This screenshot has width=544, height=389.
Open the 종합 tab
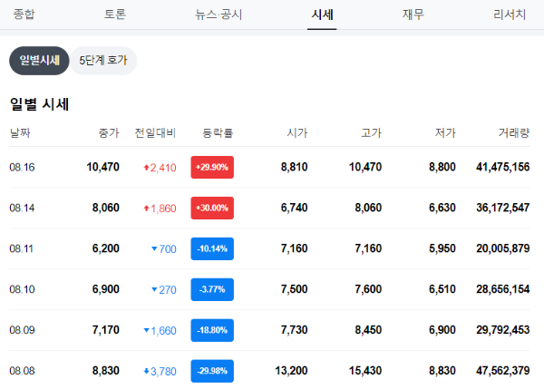point(24,15)
